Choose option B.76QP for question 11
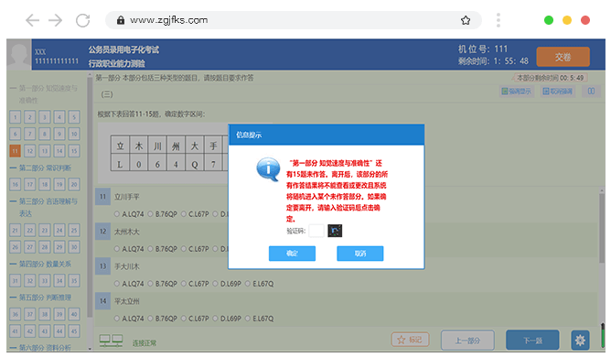Screen dimensions: 611x357 (163, 214)
